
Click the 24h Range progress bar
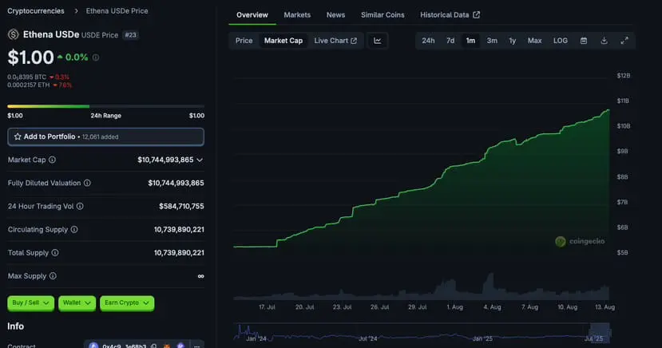[105, 106]
